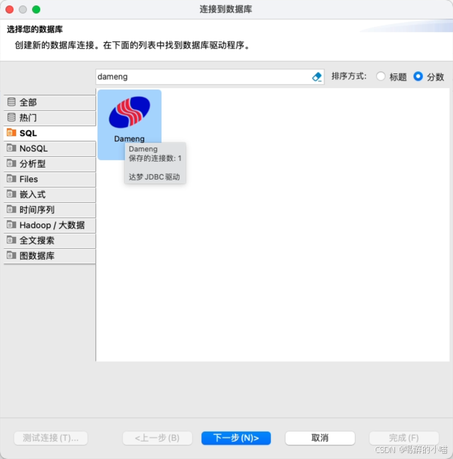Click the 时间序列 folder icon
The height and width of the screenshot is (459, 453).
(x=11, y=209)
